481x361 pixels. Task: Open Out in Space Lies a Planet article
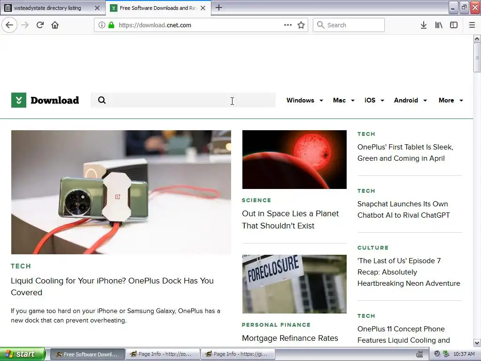(x=290, y=220)
